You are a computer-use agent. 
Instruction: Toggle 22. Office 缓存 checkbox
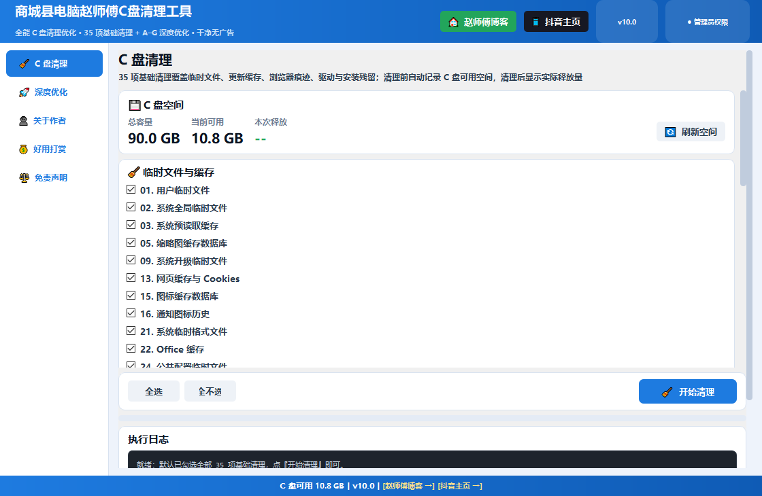click(131, 349)
